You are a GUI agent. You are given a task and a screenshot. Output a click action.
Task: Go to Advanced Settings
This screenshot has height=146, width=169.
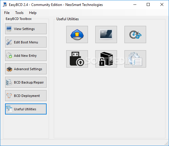click(x=26, y=69)
